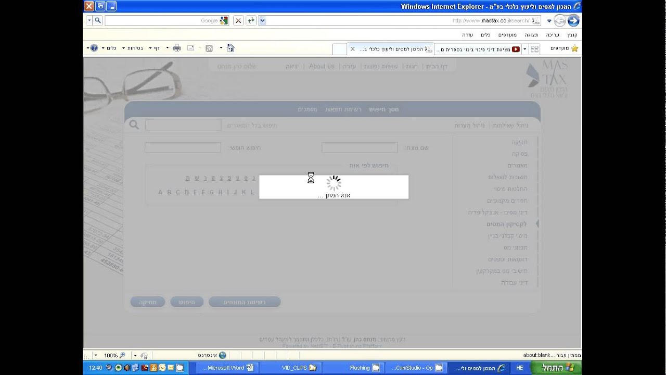Click the Read Mail envelope icon
666x375 pixels.
click(x=190, y=48)
